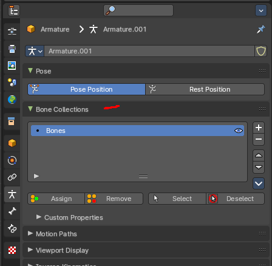Open the Bone properties tab

point(12,211)
